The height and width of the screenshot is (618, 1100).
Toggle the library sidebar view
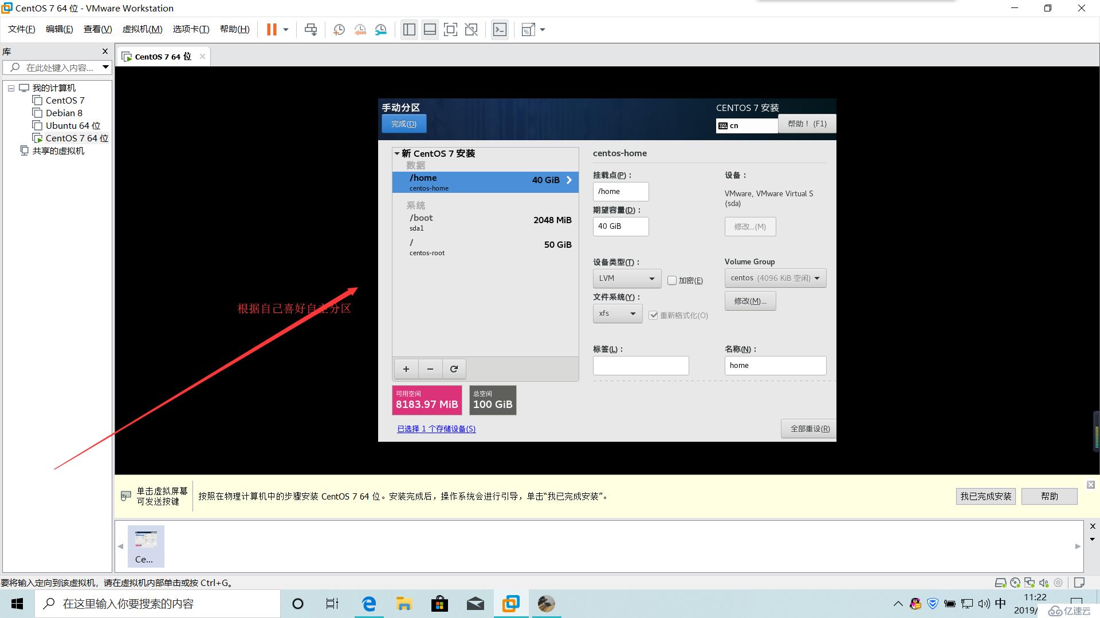pos(409,30)
